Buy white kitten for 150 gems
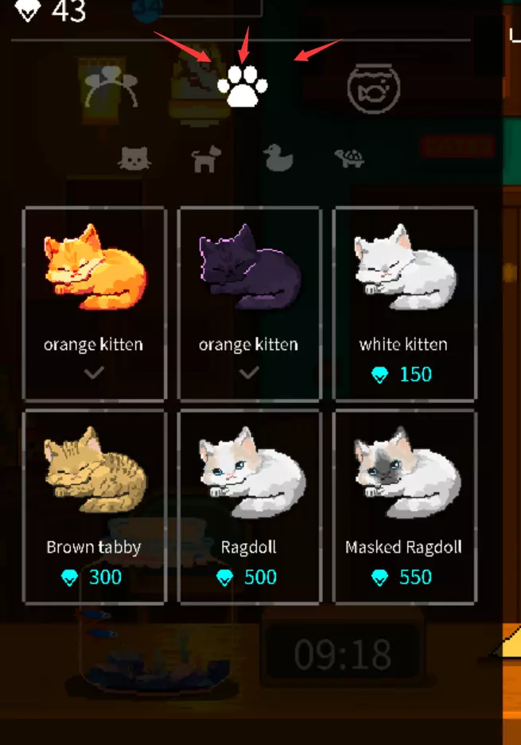Image resolution: width=521 pixels, height=745 pixels. (402, 374)
